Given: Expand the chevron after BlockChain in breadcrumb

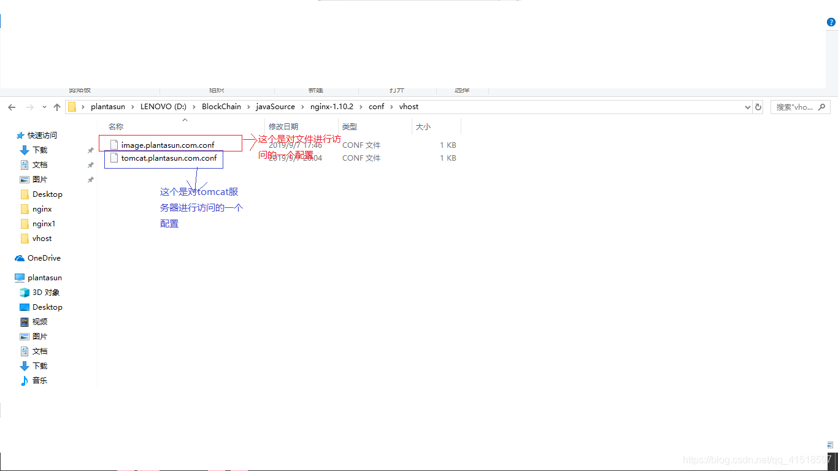Looking at the screenshot, I should [248, 107].
